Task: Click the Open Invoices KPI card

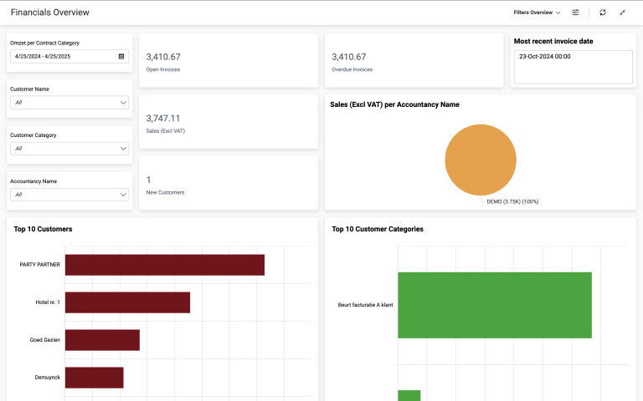Action: (228, 61)
